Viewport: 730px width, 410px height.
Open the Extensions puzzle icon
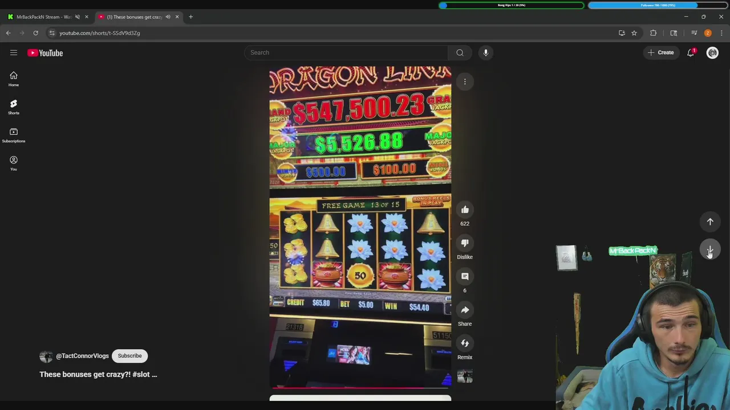pos(654,33)
